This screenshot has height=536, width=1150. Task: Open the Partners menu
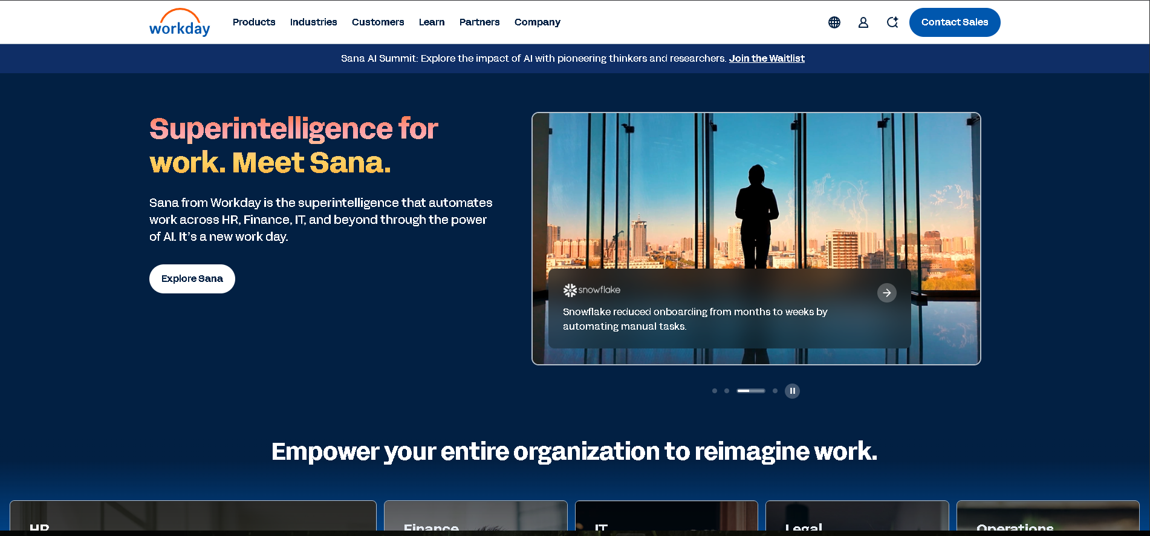[x=479, y=22]
